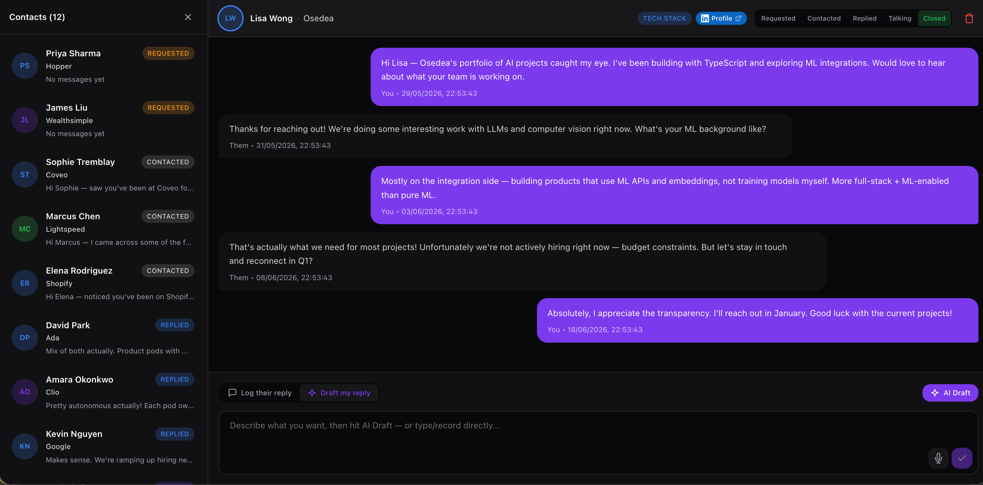Image resolution: width=983 pixels, height=485 pixels.
Task: Click the timestamp 08/06/2026, 22:53:43
Action: point(294,278)
